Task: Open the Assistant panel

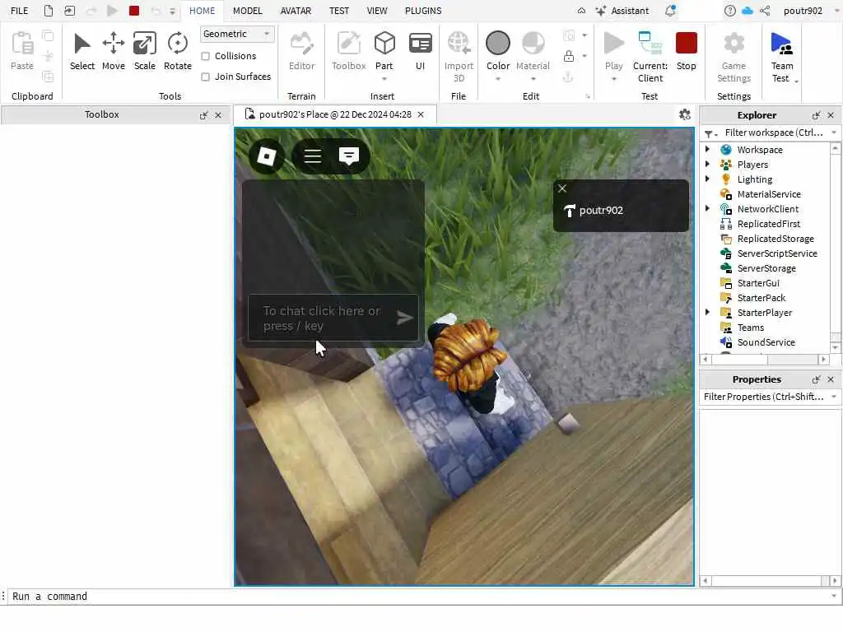Action: (x=622, y=11)
